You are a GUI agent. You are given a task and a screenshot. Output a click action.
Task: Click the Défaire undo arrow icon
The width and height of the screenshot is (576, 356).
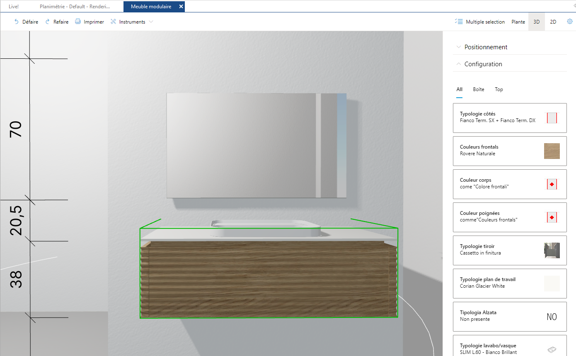pos(16,22)
